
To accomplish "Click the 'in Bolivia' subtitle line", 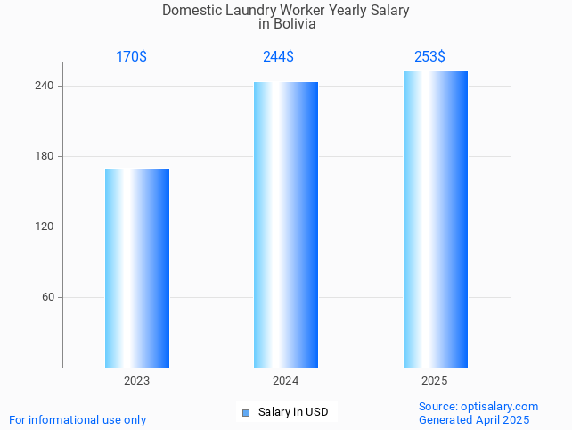I will pos(286,24).
